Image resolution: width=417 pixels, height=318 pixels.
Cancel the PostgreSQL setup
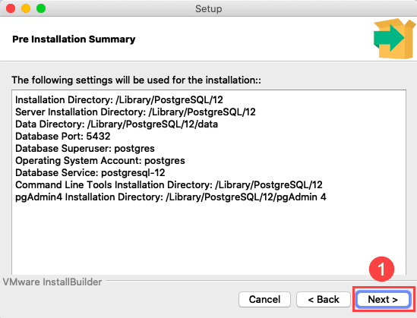pyautogui.click(x=264, y=299)
